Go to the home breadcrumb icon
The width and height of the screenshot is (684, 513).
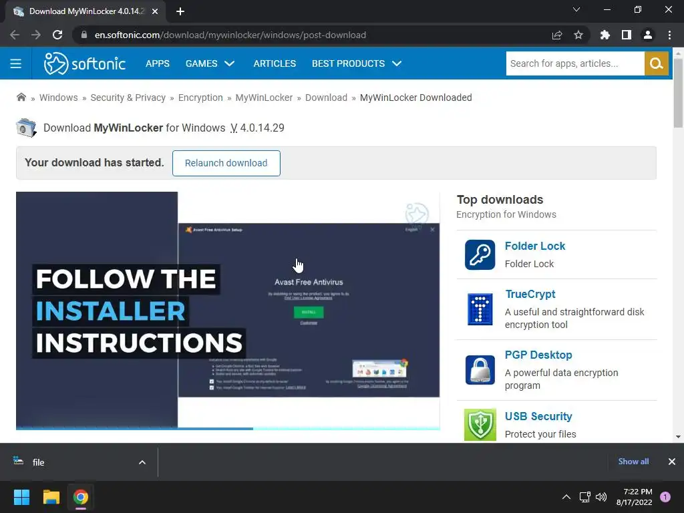click(21, 98)
